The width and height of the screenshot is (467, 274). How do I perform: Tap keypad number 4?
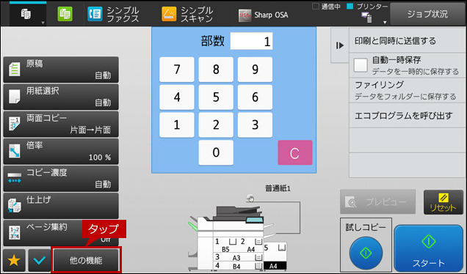click(x=177, y=97)
